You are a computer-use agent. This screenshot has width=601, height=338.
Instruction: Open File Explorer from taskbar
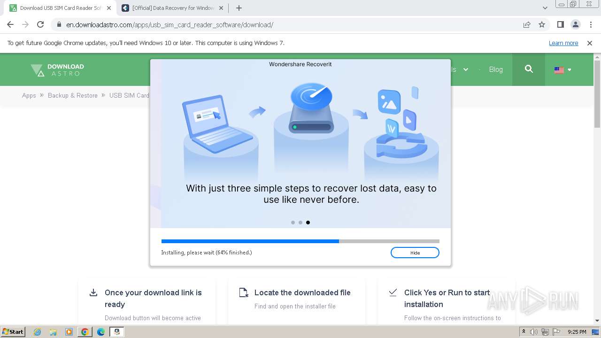pyautogui.click(x=53, y=332)
